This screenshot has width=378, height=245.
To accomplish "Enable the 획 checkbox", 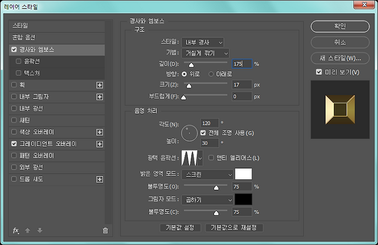I will tap(14, 85).
